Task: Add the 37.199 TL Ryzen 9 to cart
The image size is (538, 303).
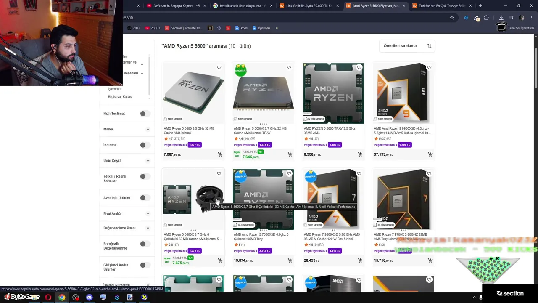Action: (x=430, y=154)
